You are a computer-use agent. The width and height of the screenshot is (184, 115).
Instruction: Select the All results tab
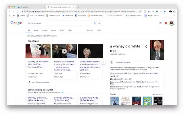(29, 30)
